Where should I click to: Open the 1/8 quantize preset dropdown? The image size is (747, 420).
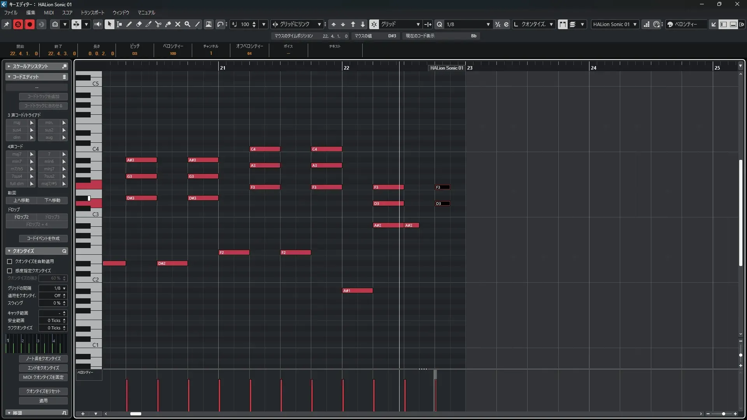488,24
